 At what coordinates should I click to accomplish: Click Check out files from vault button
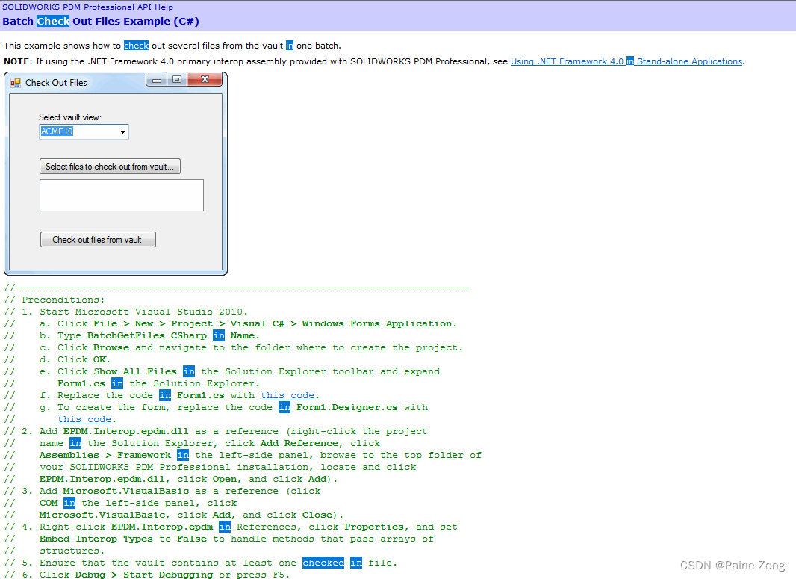point(98,239)
